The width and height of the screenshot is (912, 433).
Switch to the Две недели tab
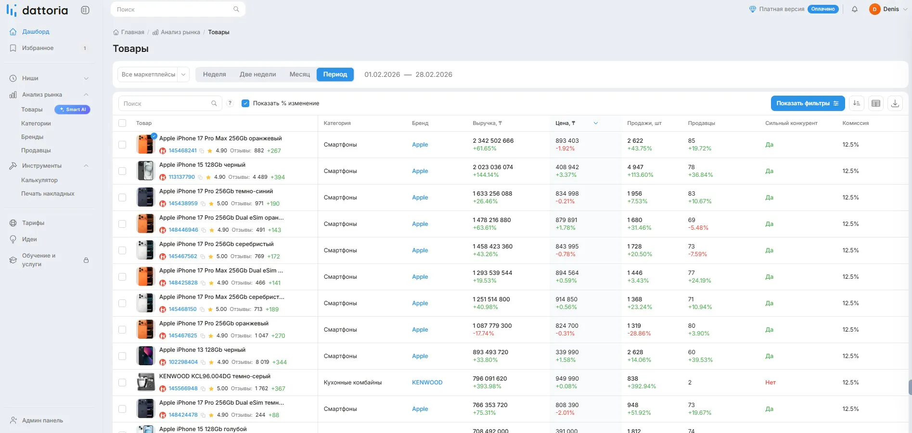tap(257, 74)
